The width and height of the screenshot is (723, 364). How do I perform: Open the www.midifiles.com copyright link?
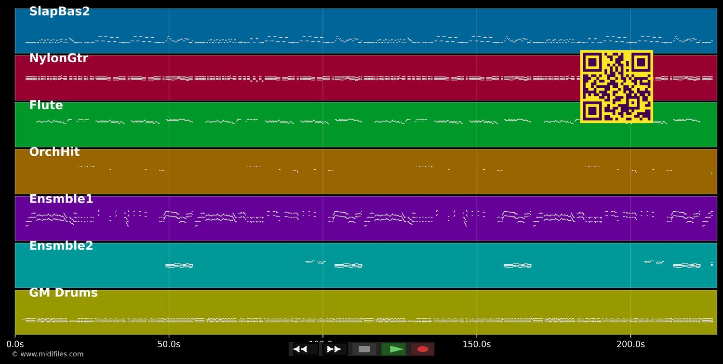point(47,354)
